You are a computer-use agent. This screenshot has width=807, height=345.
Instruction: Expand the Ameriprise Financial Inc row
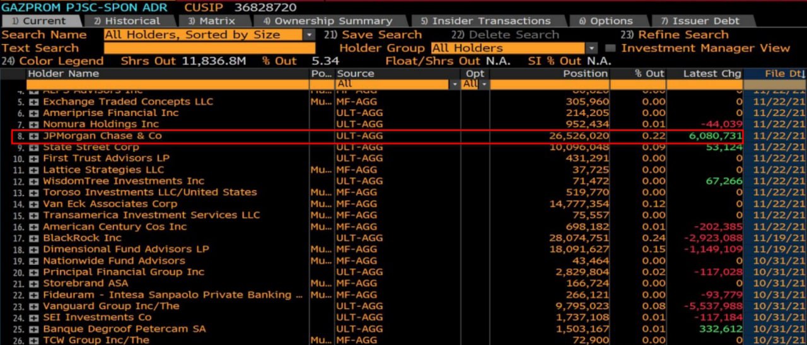coord(34,113)
